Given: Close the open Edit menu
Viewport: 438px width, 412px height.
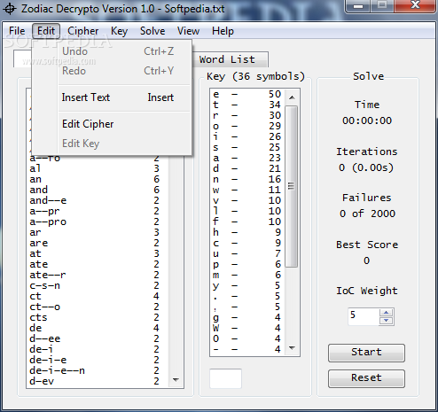Looking at the screenshot, I should (x=46, y=31).
